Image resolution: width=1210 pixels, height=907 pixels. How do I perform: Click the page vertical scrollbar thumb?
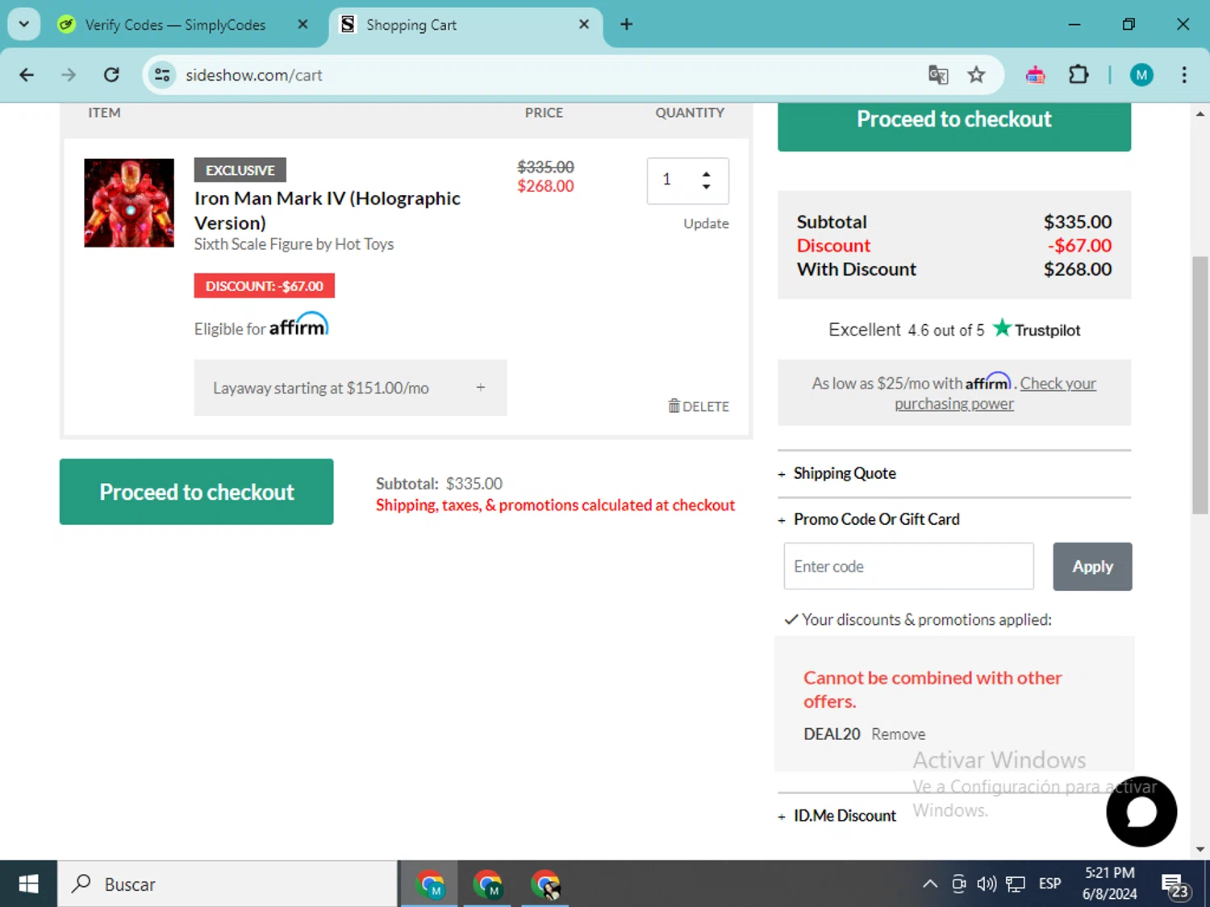pos(1200,385)
